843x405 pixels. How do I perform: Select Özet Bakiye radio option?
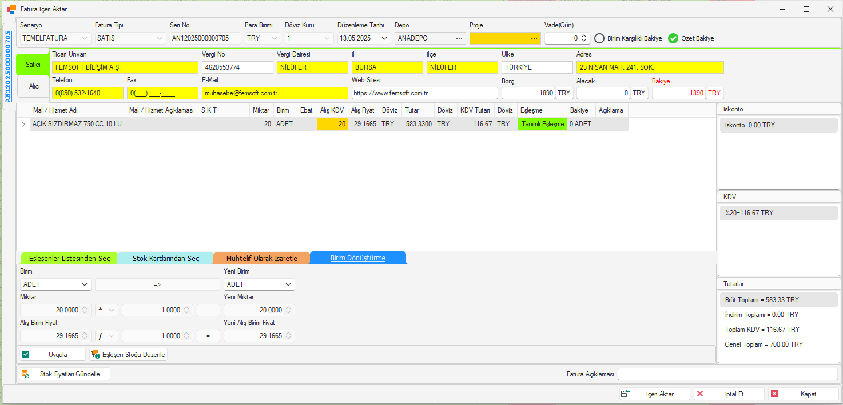(673, 38)
